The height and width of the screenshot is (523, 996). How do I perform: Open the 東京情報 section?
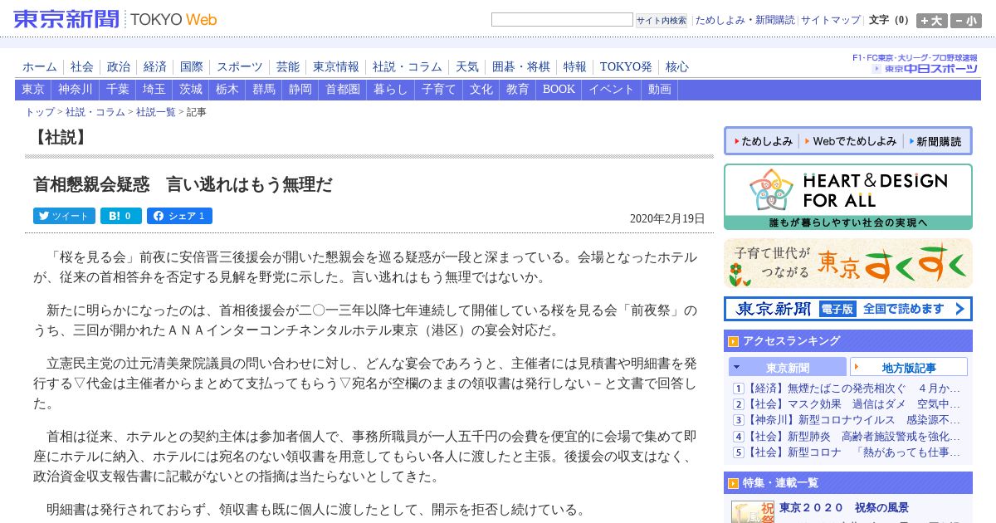[336, 66]
